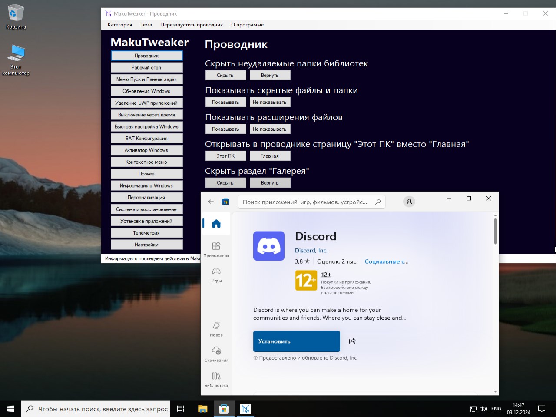Open Task View on the taskbar
This screenshot has height=417, width=556.
click(181, 409)
